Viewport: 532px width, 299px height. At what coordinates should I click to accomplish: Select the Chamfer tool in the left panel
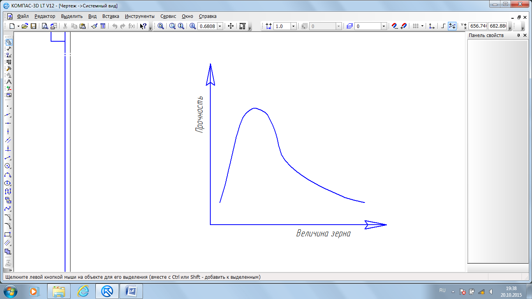(x=8, y=217)
